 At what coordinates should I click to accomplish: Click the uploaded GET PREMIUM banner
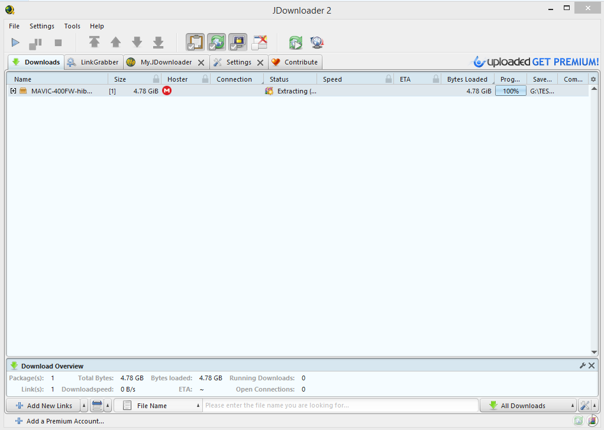pos(536,62)
